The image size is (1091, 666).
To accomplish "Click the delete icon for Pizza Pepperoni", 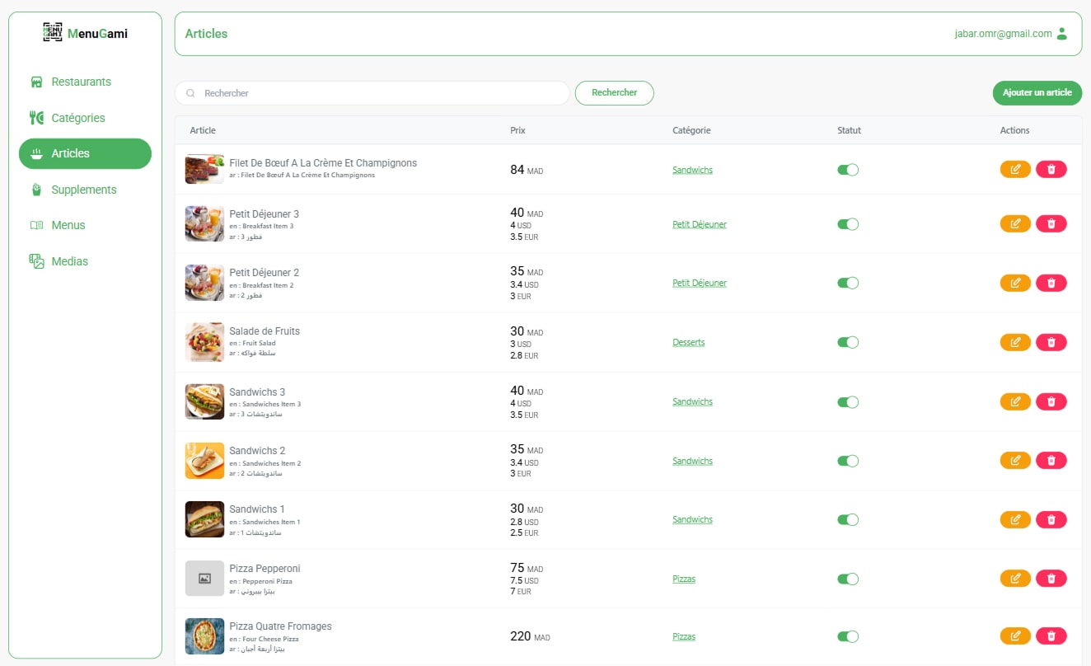I will [x=1051, y=578].
